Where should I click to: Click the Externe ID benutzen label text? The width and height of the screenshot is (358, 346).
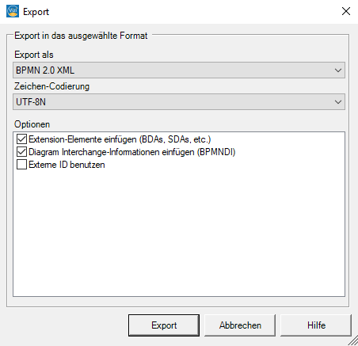pos(67,165)
